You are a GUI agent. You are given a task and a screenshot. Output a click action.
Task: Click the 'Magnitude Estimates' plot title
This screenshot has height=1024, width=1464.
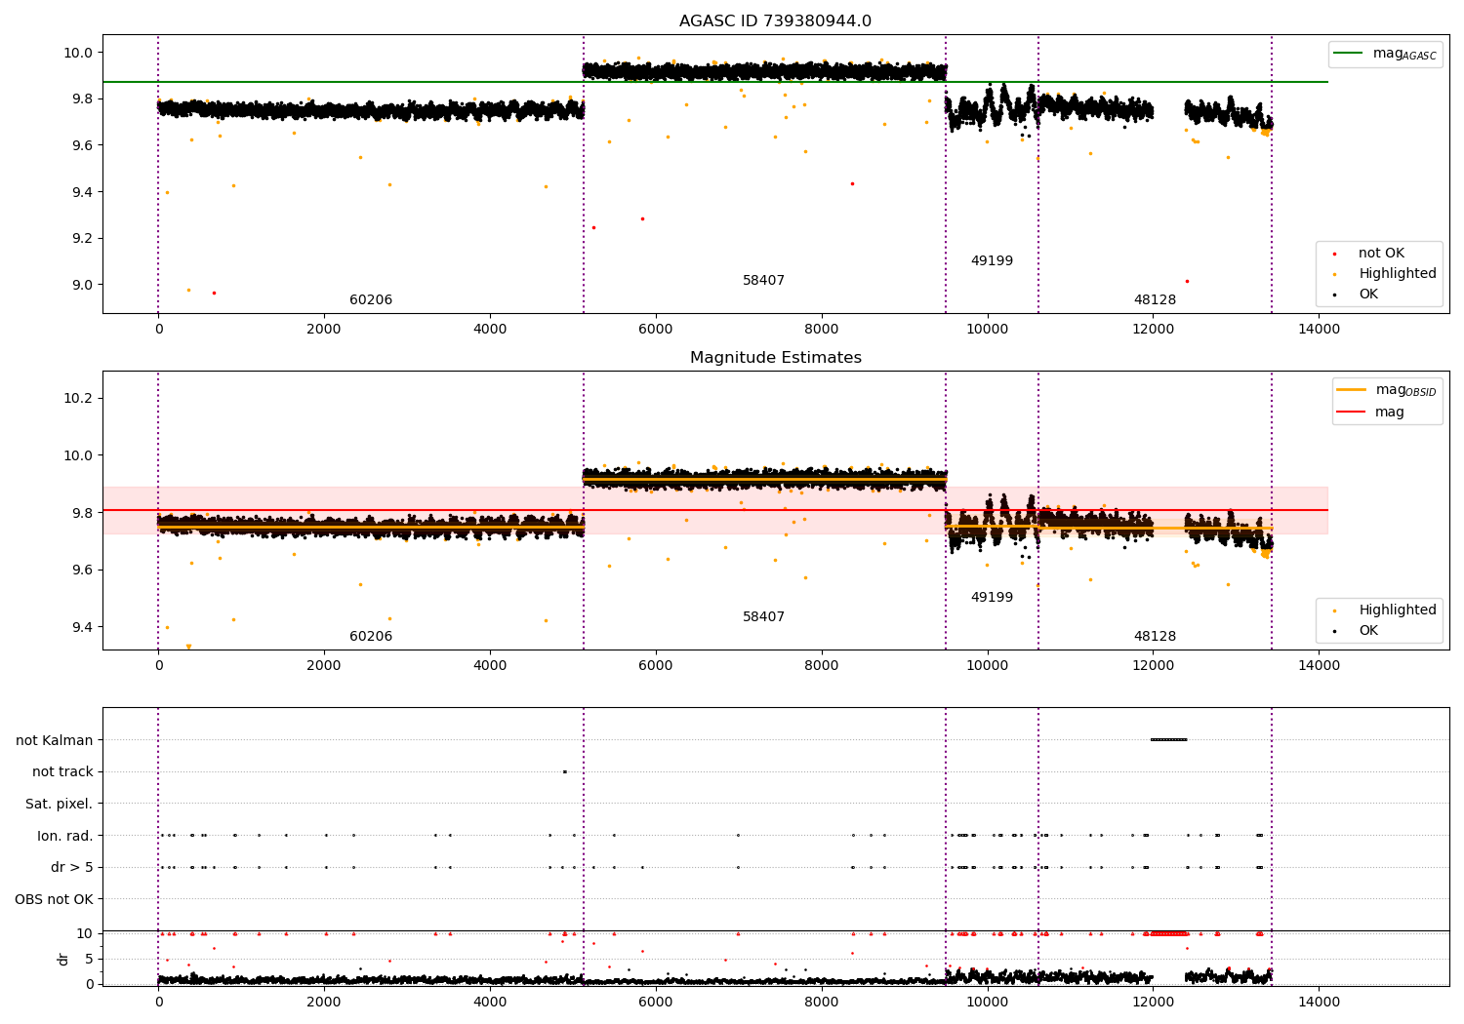pos(775,358)
